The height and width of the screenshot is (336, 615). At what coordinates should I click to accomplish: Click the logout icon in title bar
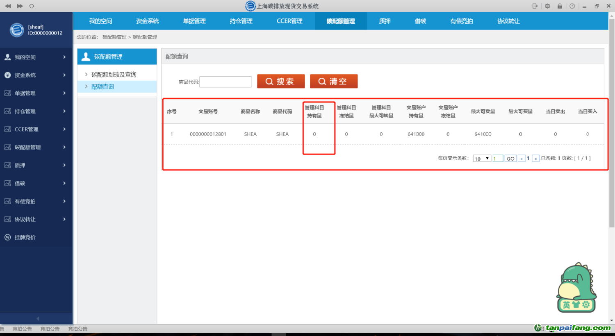pos(535,6)
